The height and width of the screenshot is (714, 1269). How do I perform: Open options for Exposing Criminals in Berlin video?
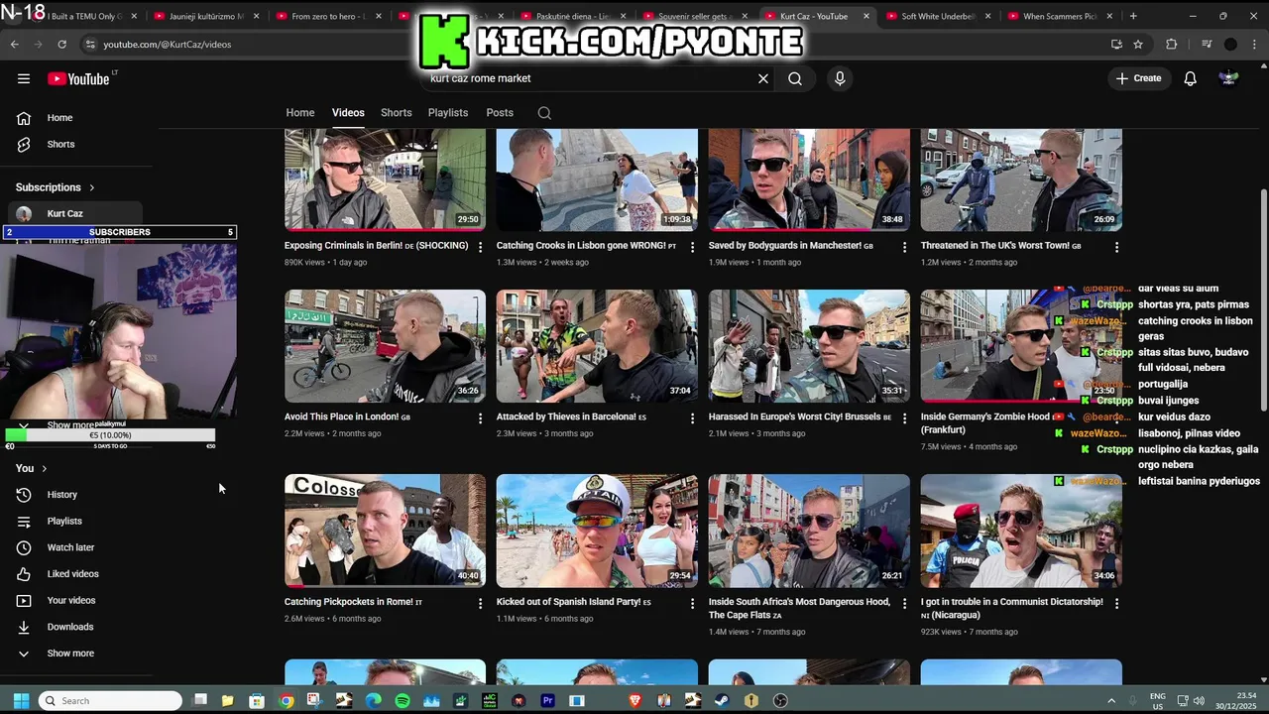point(480,247)
